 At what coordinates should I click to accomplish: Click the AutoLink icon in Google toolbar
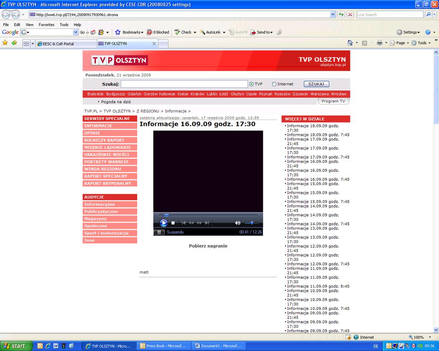202,32
